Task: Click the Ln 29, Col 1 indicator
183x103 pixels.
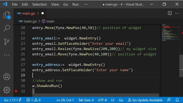Action: pyautogui.click(x=65, y=100)
